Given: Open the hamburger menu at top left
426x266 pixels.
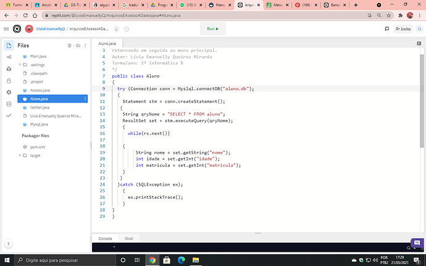Looking at the screenshot, I should coord(6,29).
